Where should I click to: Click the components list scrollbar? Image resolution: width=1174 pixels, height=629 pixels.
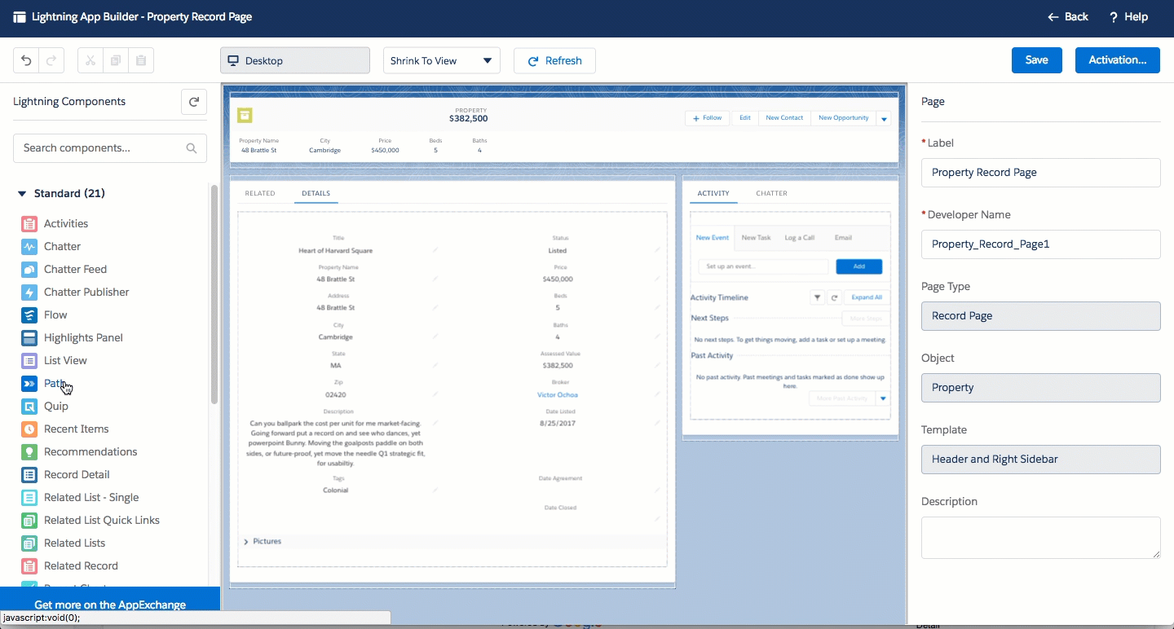[214, 294]
